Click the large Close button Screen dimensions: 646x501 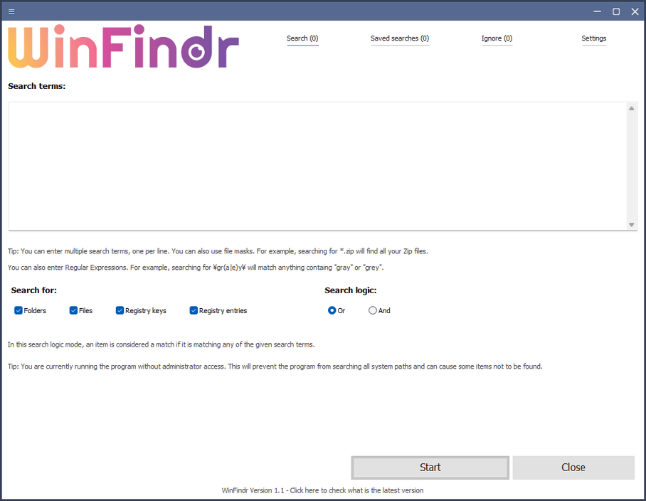[x=573, y=468]
